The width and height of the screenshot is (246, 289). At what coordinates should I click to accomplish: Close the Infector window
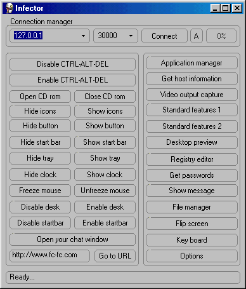point(237,8)
